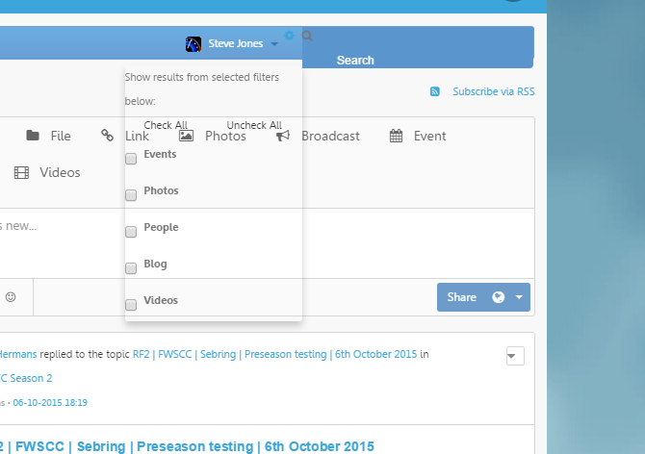Viewport: 645px width, 454px height.
Task: Click the Share button
Action: 461,297
